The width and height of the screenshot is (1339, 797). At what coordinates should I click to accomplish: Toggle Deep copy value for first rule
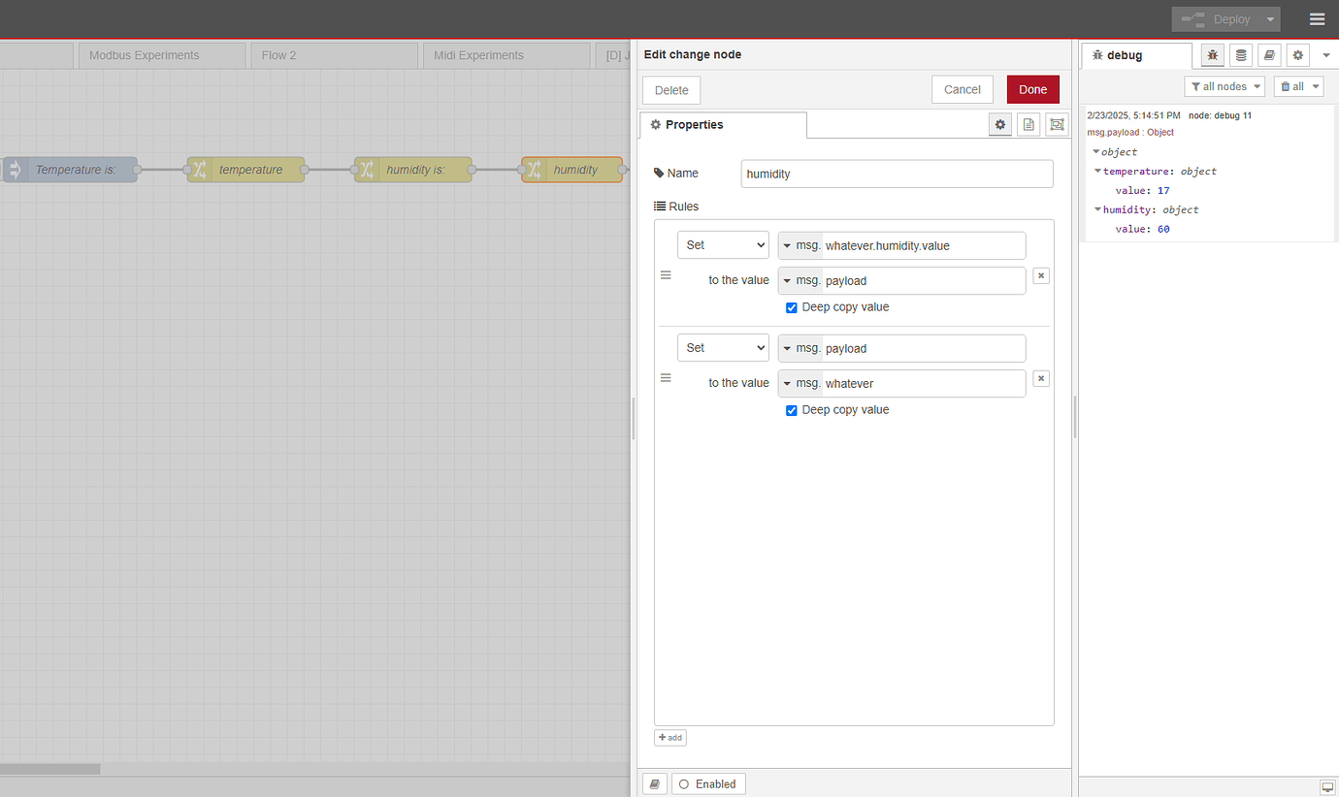792,307
